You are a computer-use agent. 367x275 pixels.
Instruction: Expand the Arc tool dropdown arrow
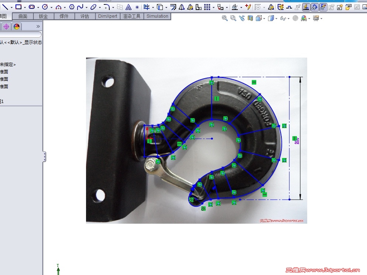click(x=65, y=7)
